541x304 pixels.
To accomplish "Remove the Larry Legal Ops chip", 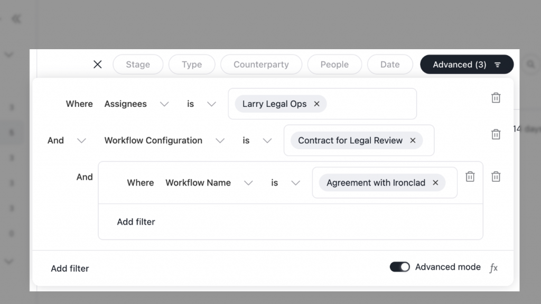I will [317, 104].
